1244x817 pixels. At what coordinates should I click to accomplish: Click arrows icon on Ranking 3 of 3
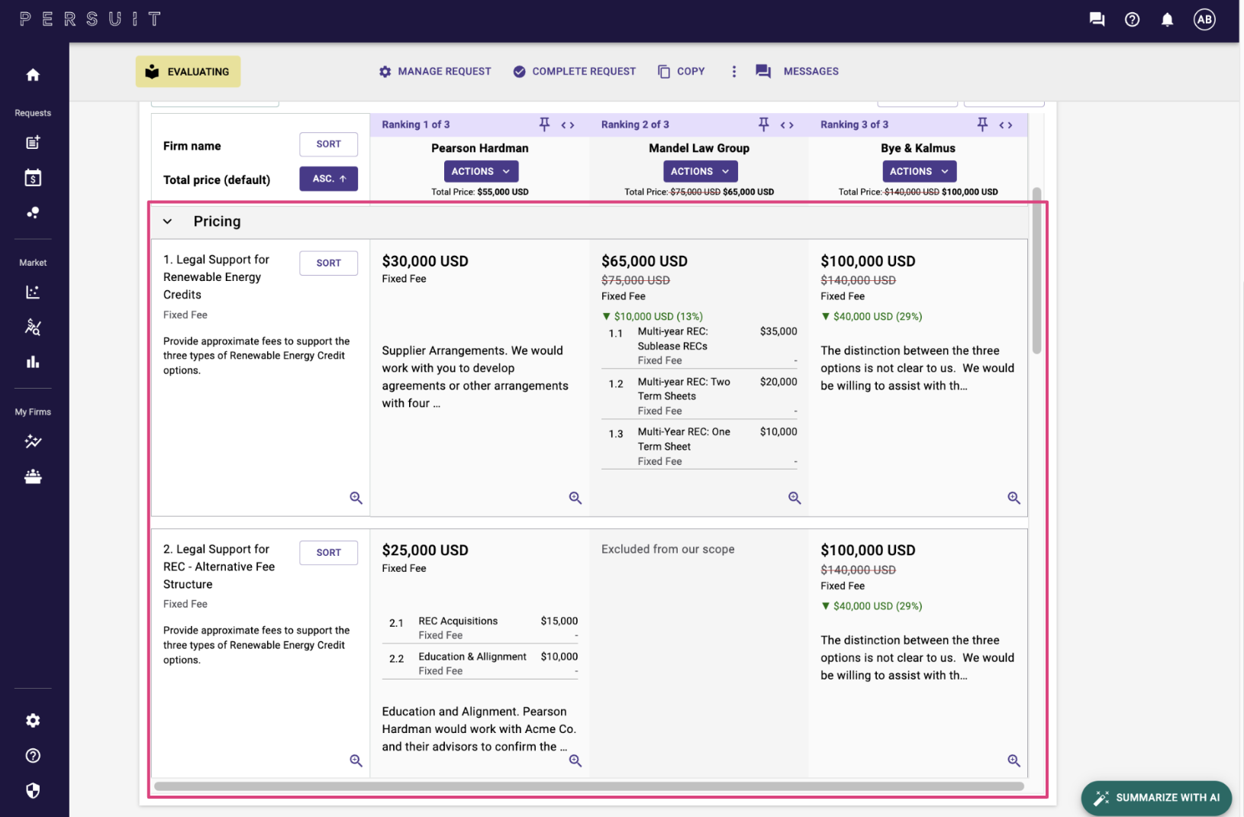(1006, 125)
